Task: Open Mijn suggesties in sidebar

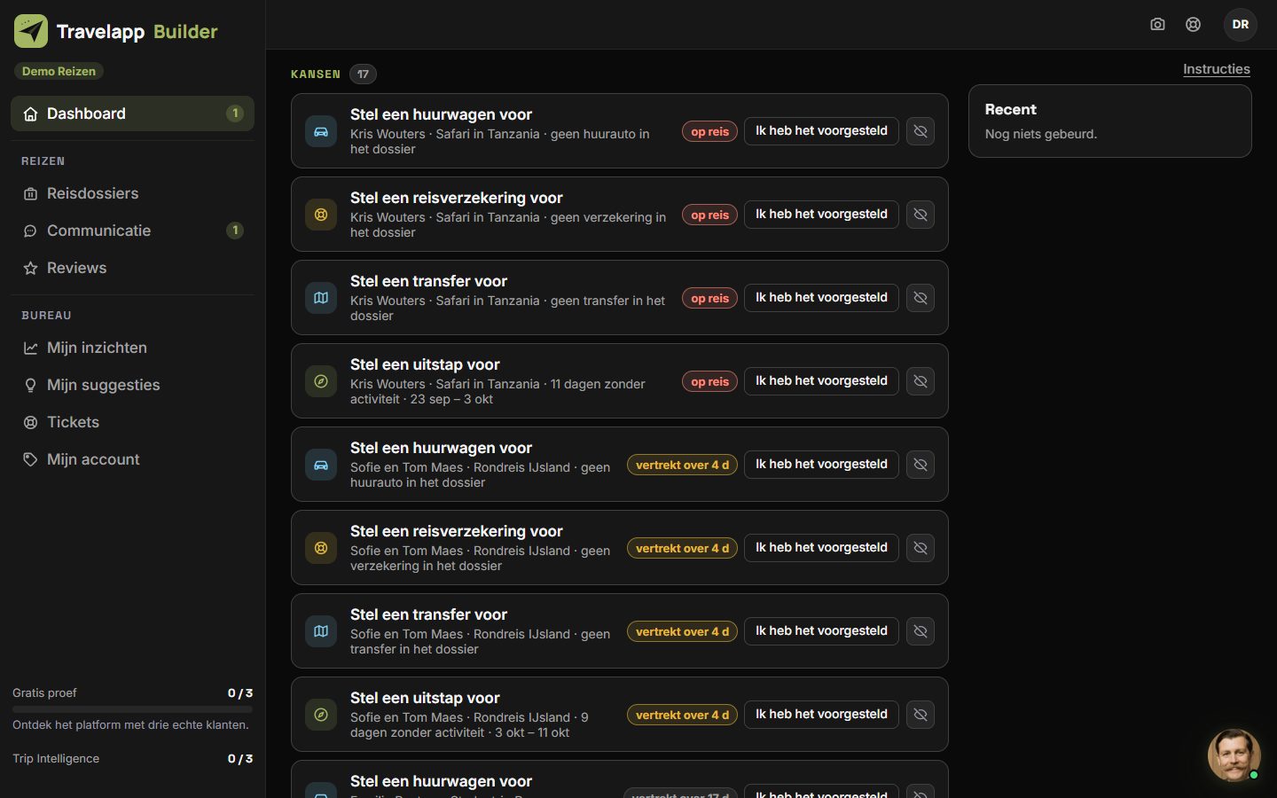Action: [x=132, y=385]
